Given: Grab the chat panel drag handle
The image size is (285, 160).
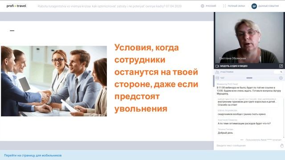Looking at the screenshot, I should [249, 78].
